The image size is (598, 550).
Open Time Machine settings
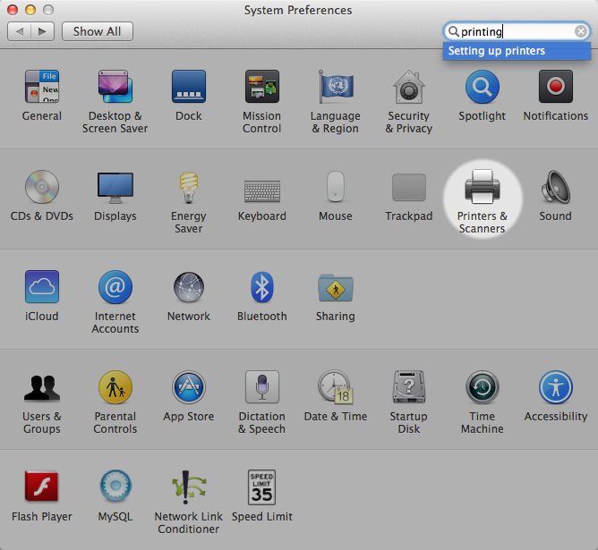click(482, 389)
